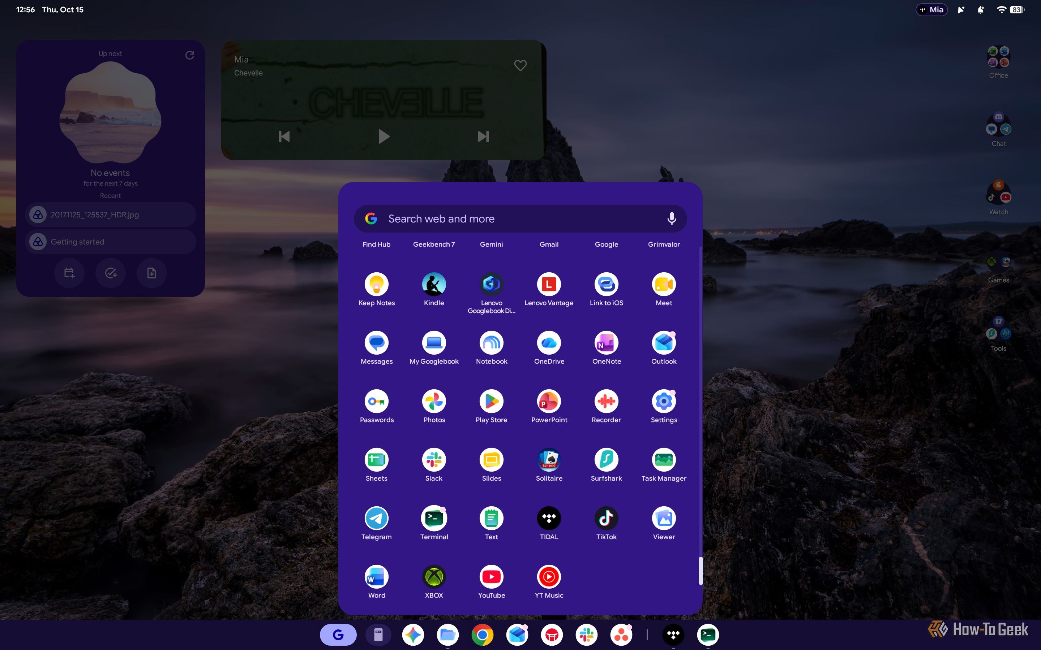Create a new calendar event in the widget
This screenshot has width=1041, height=650.
(x=69, y=273)
